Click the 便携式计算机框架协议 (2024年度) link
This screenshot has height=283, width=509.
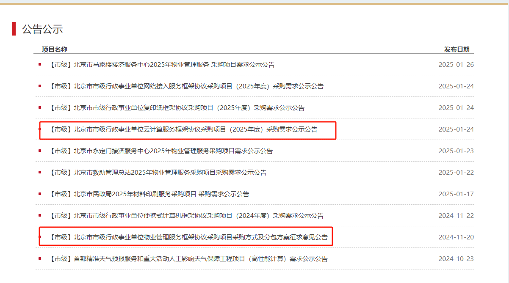coord(185,216)
